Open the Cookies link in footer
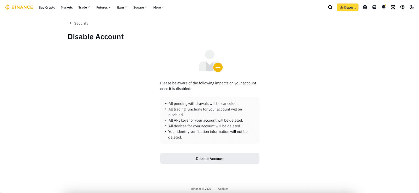 click(223, 189)
